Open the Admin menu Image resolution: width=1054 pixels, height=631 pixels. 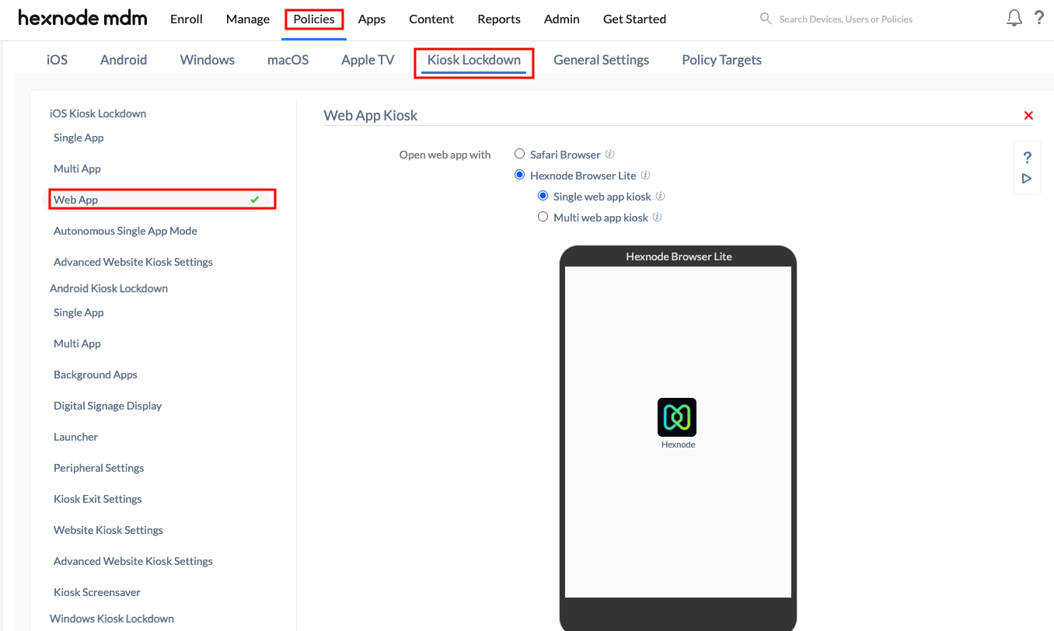[x=562, y=19]
